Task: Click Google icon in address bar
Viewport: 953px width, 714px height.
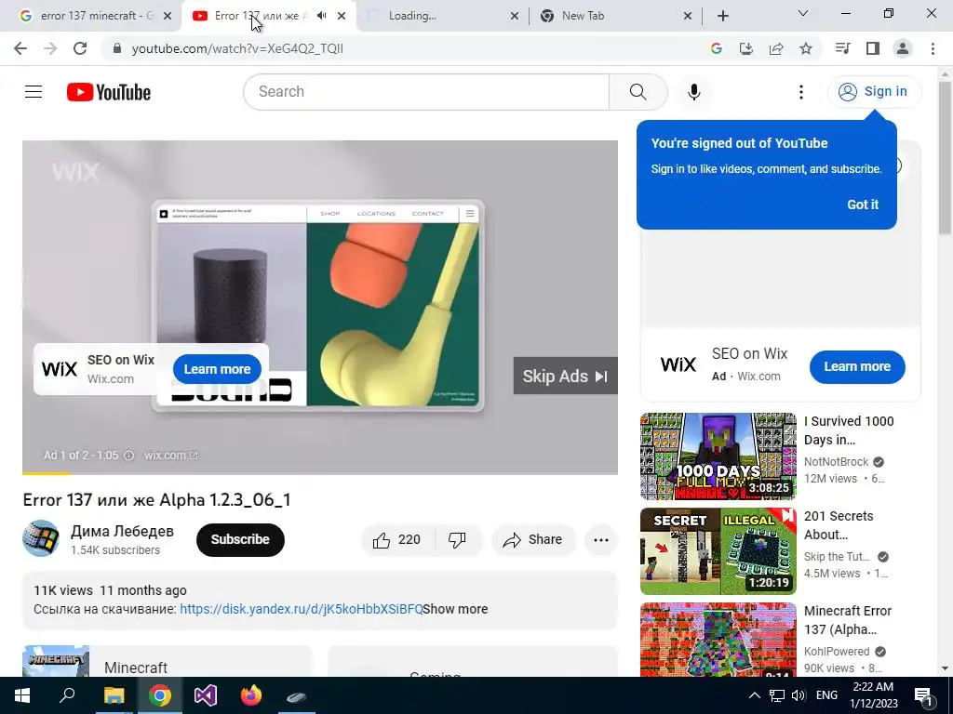Action: [x=717, y=48]
